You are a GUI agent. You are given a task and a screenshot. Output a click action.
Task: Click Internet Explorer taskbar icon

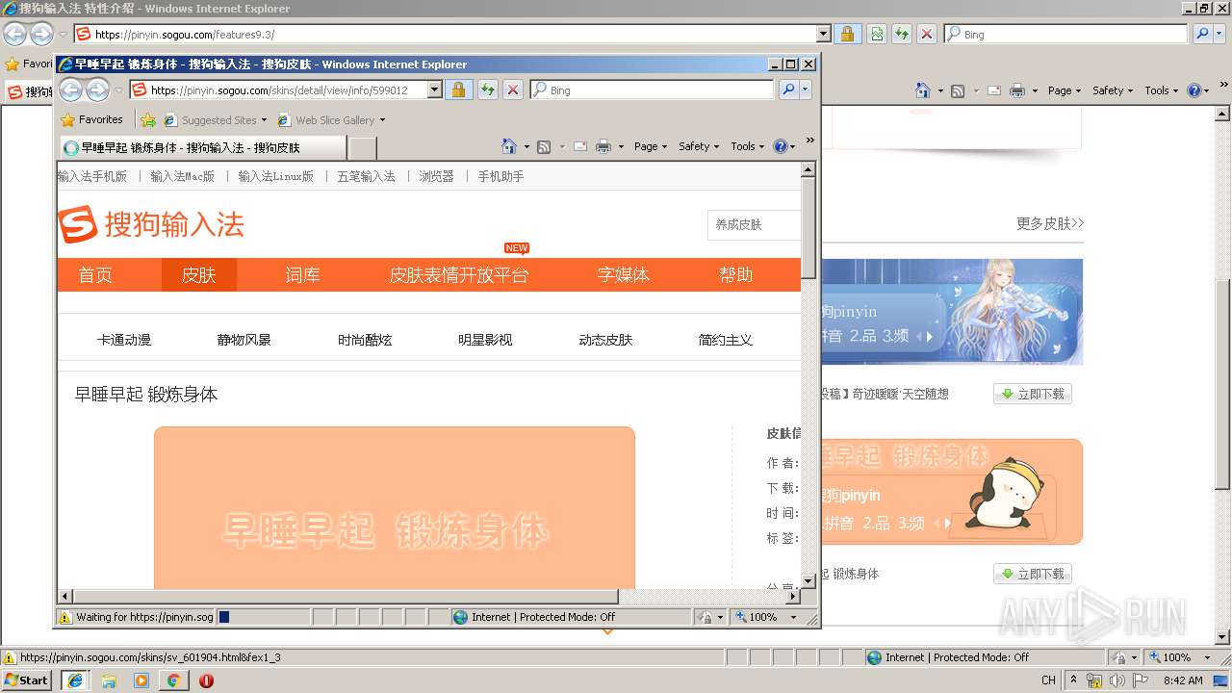coord(75,680)
